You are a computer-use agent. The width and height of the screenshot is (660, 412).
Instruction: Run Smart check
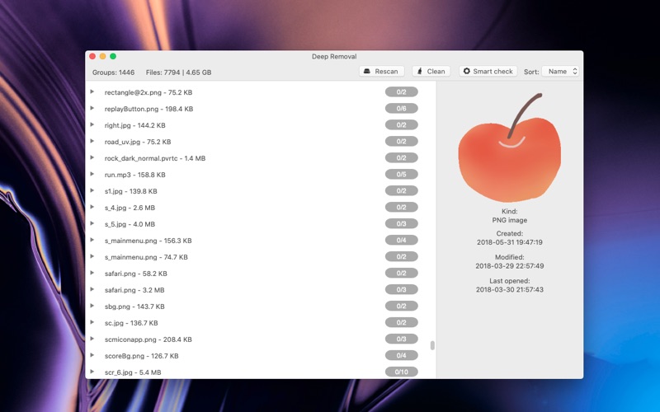click(488, 72)
